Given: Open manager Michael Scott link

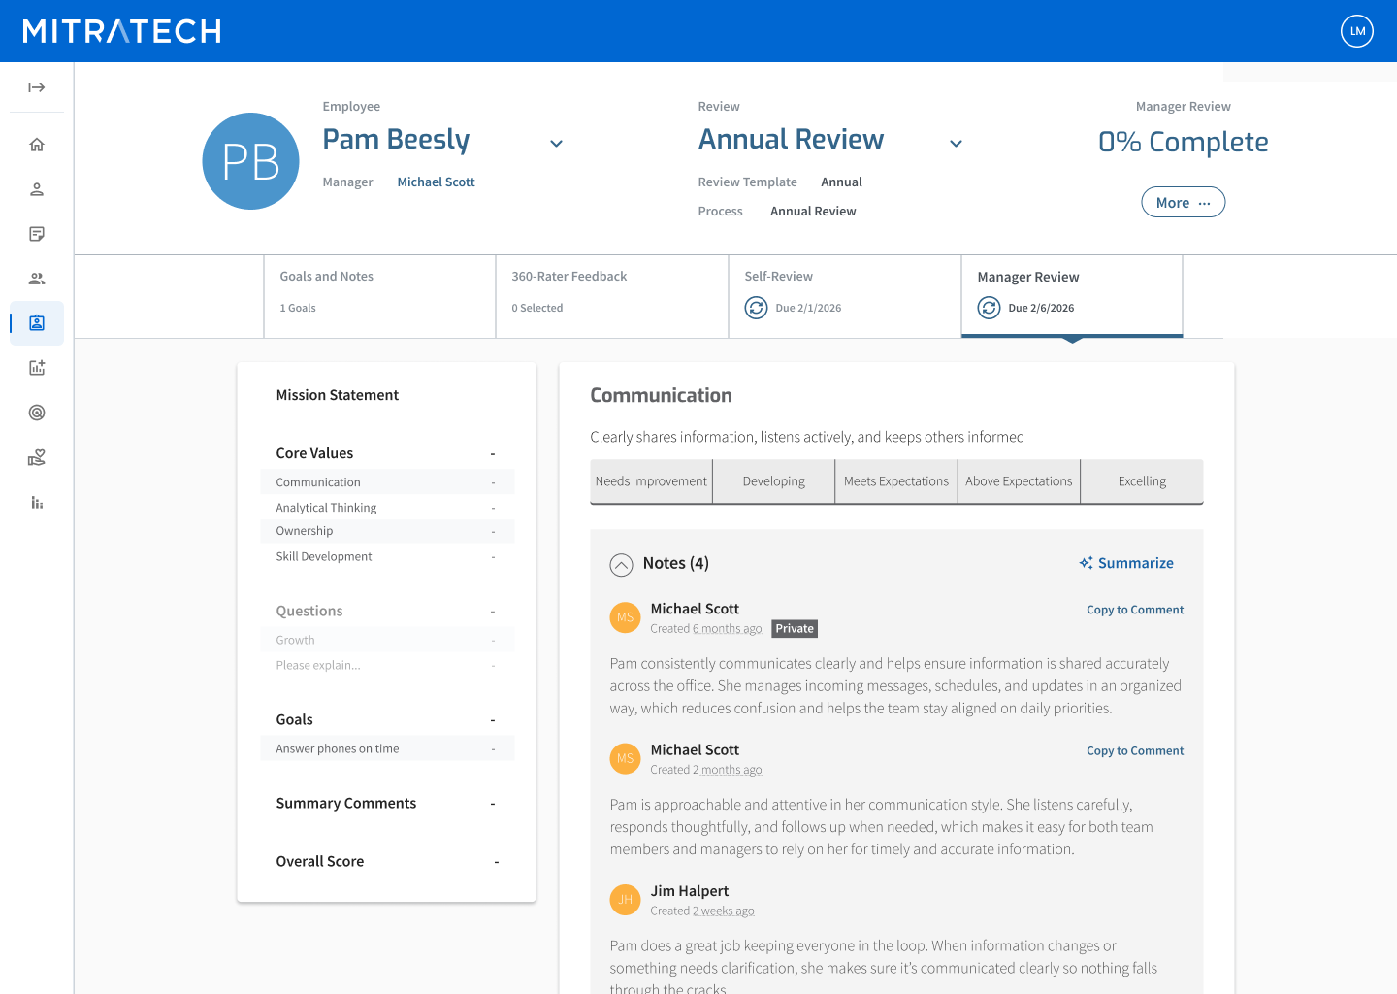Looking at the screenshot, I should 436,182.
